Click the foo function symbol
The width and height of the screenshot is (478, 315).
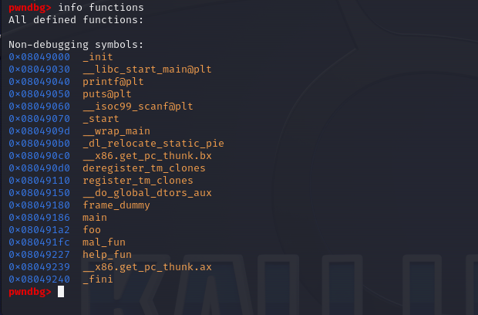click(92, 230)
